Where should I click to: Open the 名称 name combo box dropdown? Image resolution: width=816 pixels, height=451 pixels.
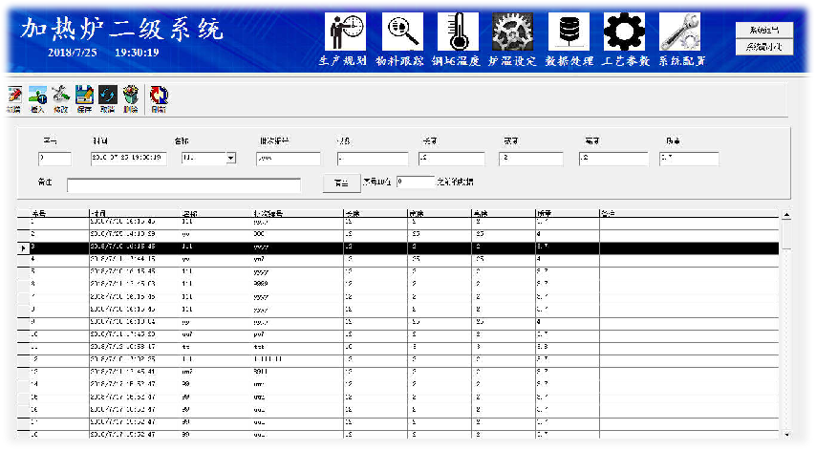point(231,158)
